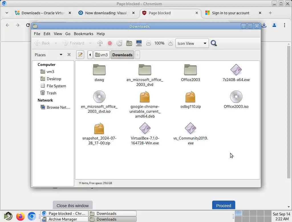Expand the Chromium tab search chevron

click(7, 13)
